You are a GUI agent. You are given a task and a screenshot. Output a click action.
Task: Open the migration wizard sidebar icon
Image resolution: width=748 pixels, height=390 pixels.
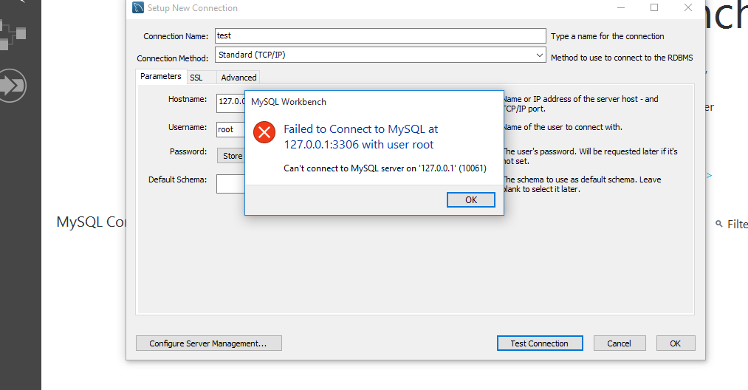(13, 86)
